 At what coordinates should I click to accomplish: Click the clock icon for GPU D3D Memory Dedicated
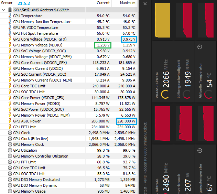tap(10, 180)
